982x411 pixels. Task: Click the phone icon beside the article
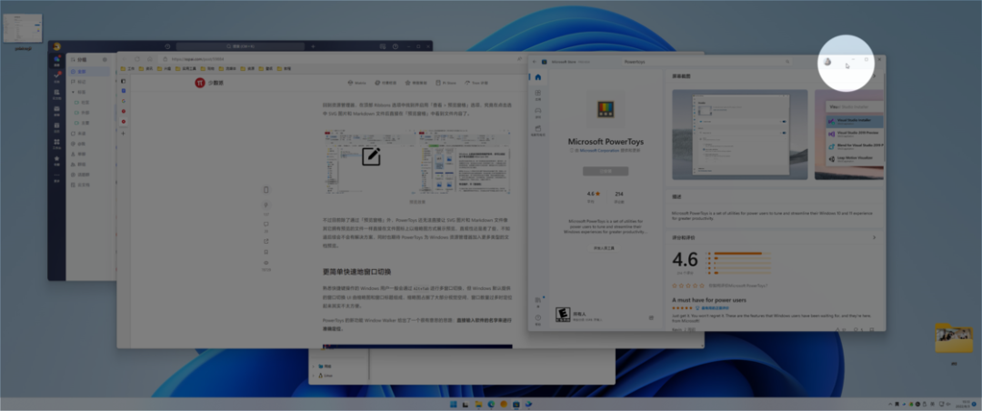[266, 190]
